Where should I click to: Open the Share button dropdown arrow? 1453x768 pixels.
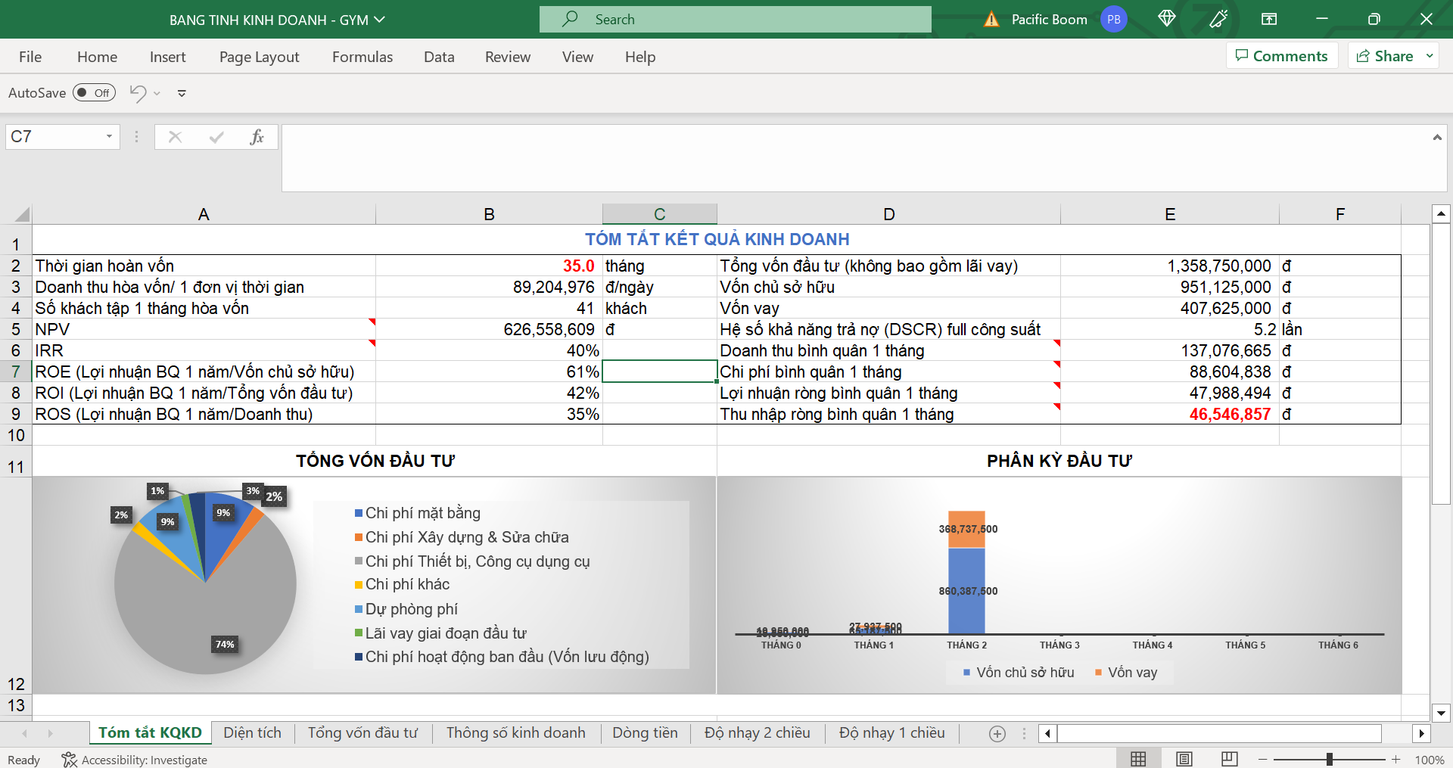(1430, 56)
